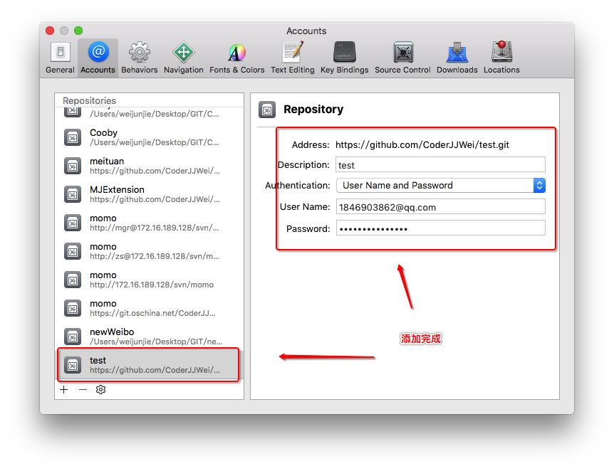Open the Authentication dropdown menu
The width and height of the screenshot is (614, 471).
[x=440, y=186]
